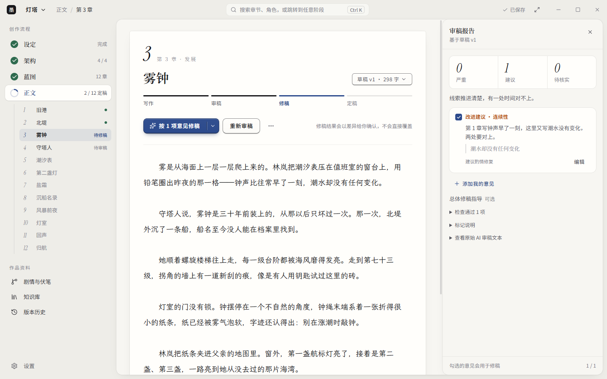Open chapter 1 旧港
Viewport: 607px width, 379px height.
point(65,110)
